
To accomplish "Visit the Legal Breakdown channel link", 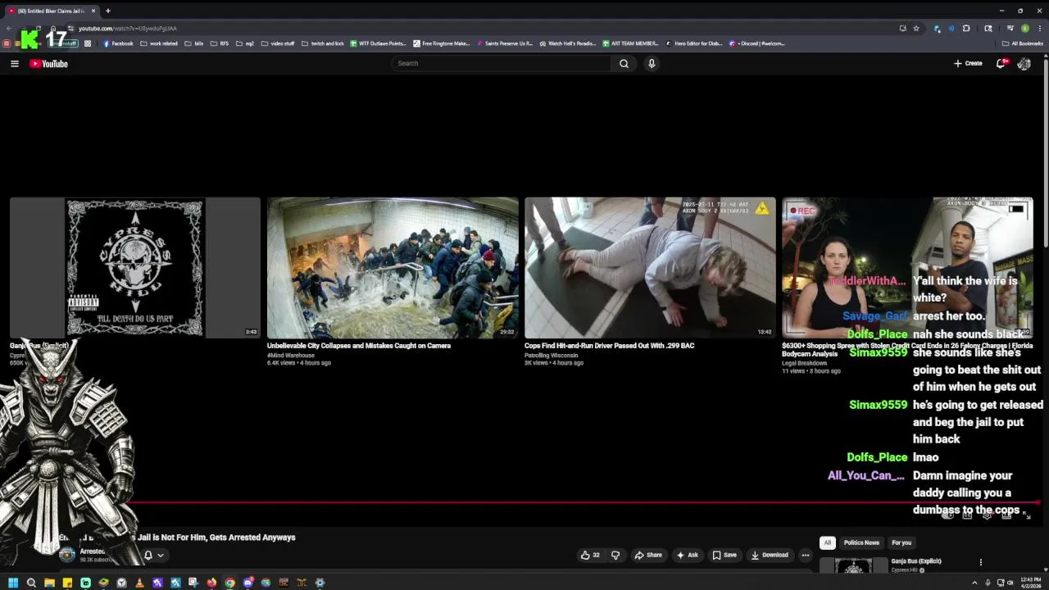I will (804, 363).
